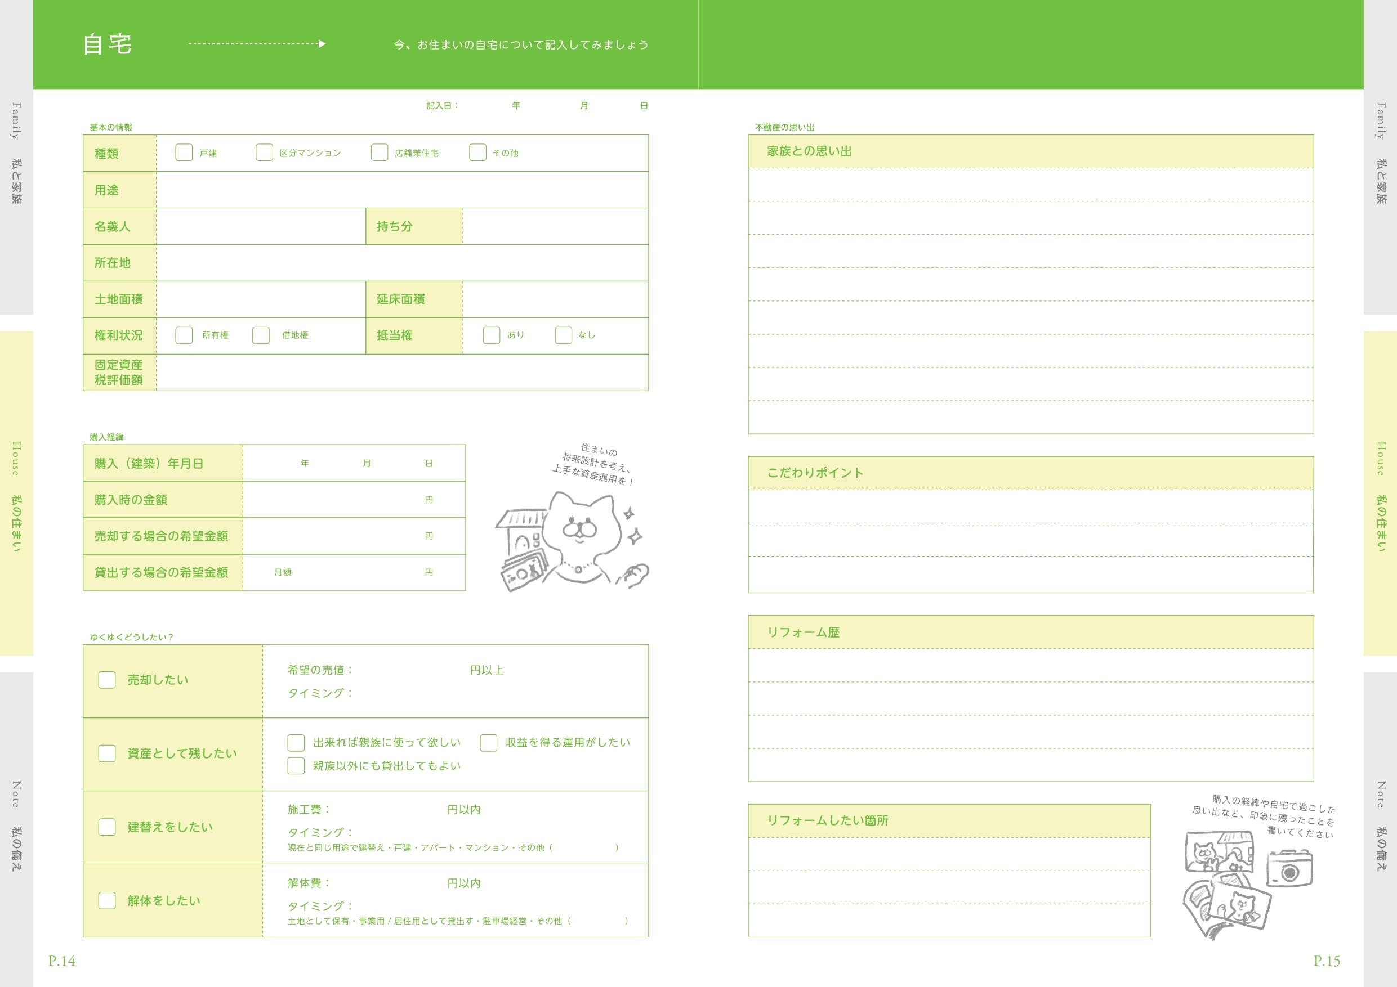Tick the 売却したい checkbox
Screen dimensions: 1397x987
[x=107, y=680]
